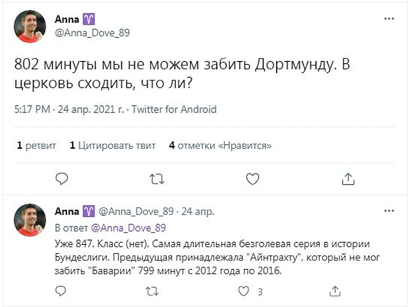The image size is (408, 307).
Task: Share the reply tweet
Action: click(335, 291)
